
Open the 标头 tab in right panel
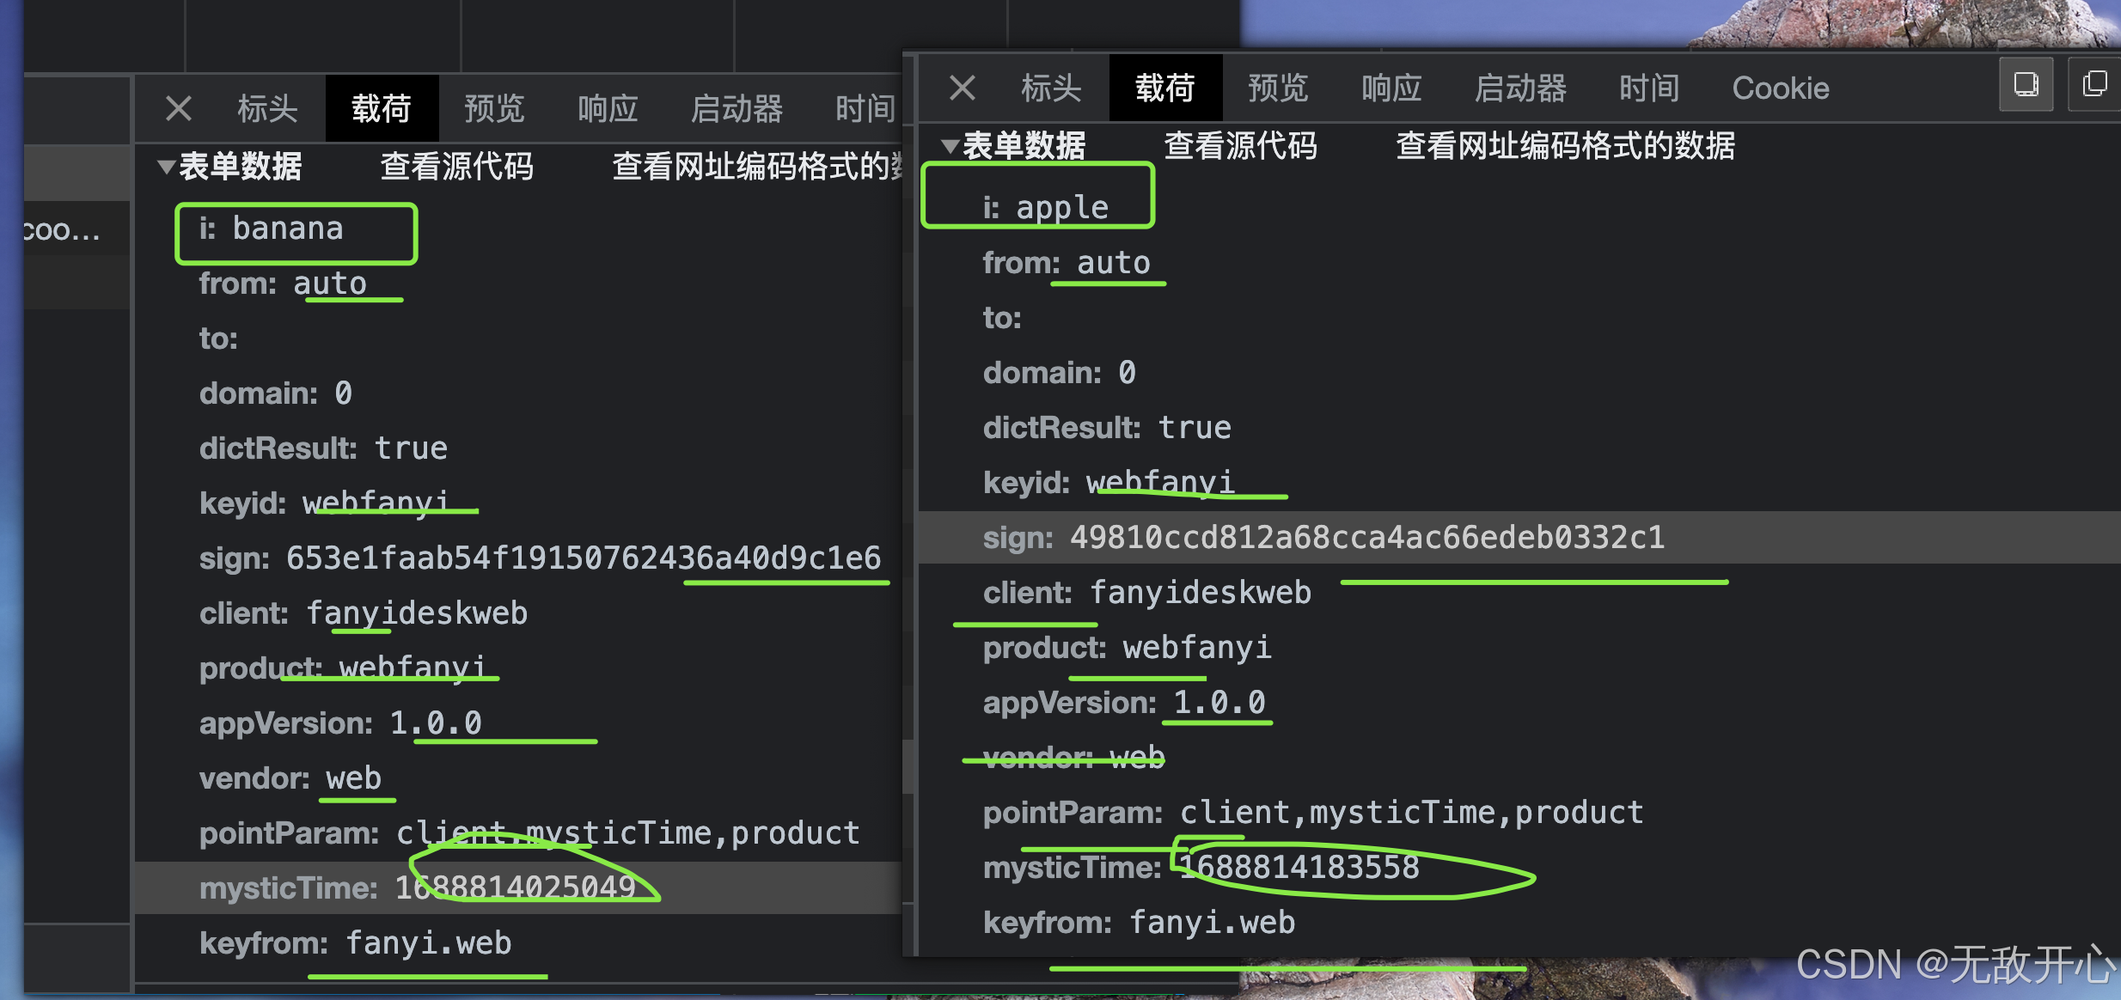pyautogui.click(x=1051, y=88)
